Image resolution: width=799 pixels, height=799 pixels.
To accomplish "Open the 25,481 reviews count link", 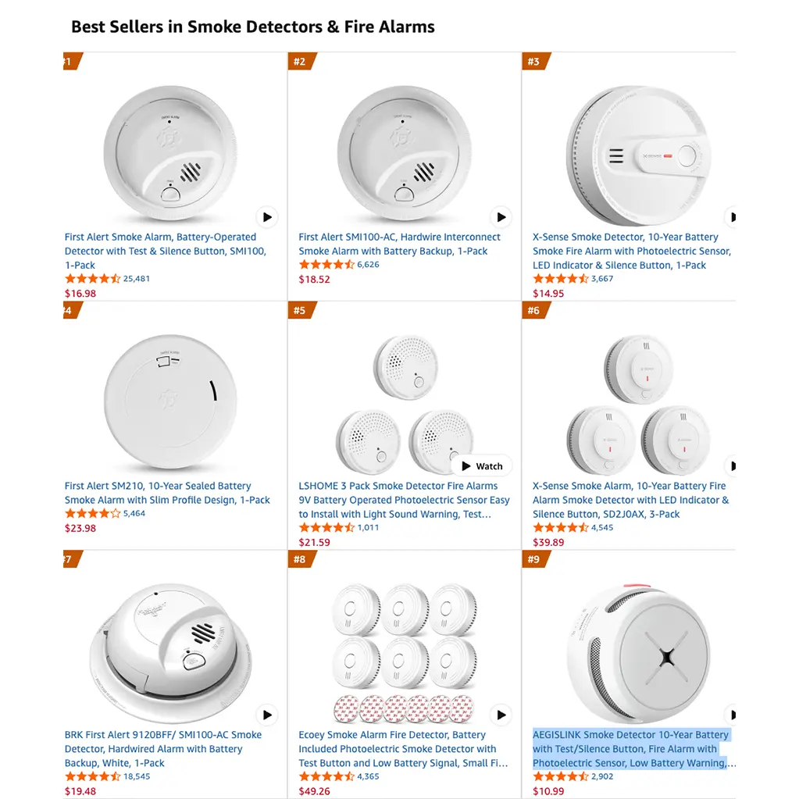I will [x=137, y=279].
